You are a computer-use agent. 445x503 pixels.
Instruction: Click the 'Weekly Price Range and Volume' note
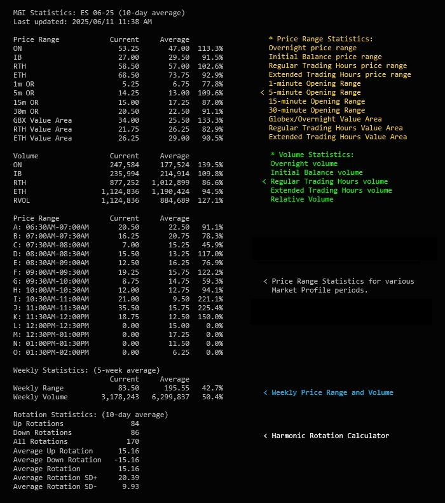point(332,392)
